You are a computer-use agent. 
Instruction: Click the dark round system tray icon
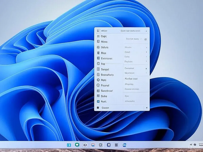[x=195, y=145]
